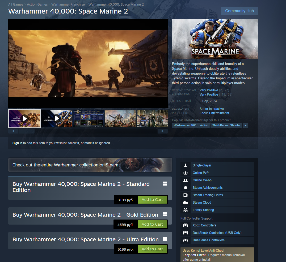Click the Easy Anti-Cheat notice text
Viewport: 286px width, 262px height.
click(214, 257)
